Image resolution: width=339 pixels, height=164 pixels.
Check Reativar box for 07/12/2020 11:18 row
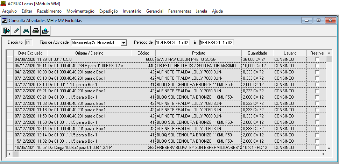tap(317, 109)
